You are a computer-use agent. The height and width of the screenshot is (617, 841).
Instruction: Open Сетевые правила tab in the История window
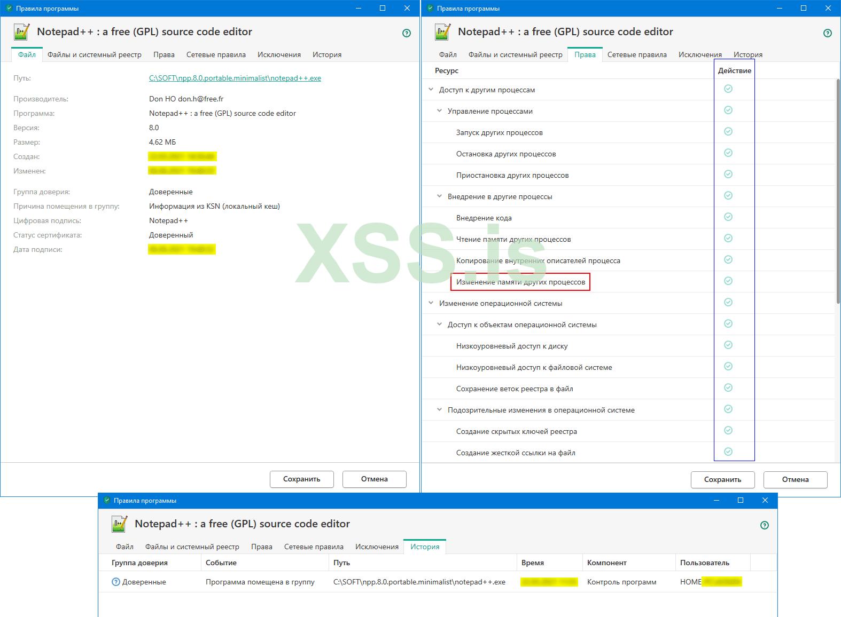point(314,547)
